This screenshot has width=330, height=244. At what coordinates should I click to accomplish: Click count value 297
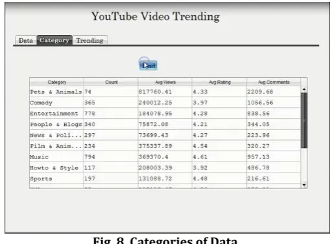pos(89,135)
